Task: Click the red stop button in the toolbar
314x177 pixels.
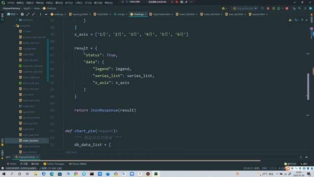Action: (x=287, y=8)
